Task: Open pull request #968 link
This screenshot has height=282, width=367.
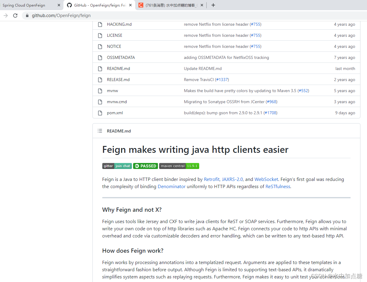Action: [272, 102]
